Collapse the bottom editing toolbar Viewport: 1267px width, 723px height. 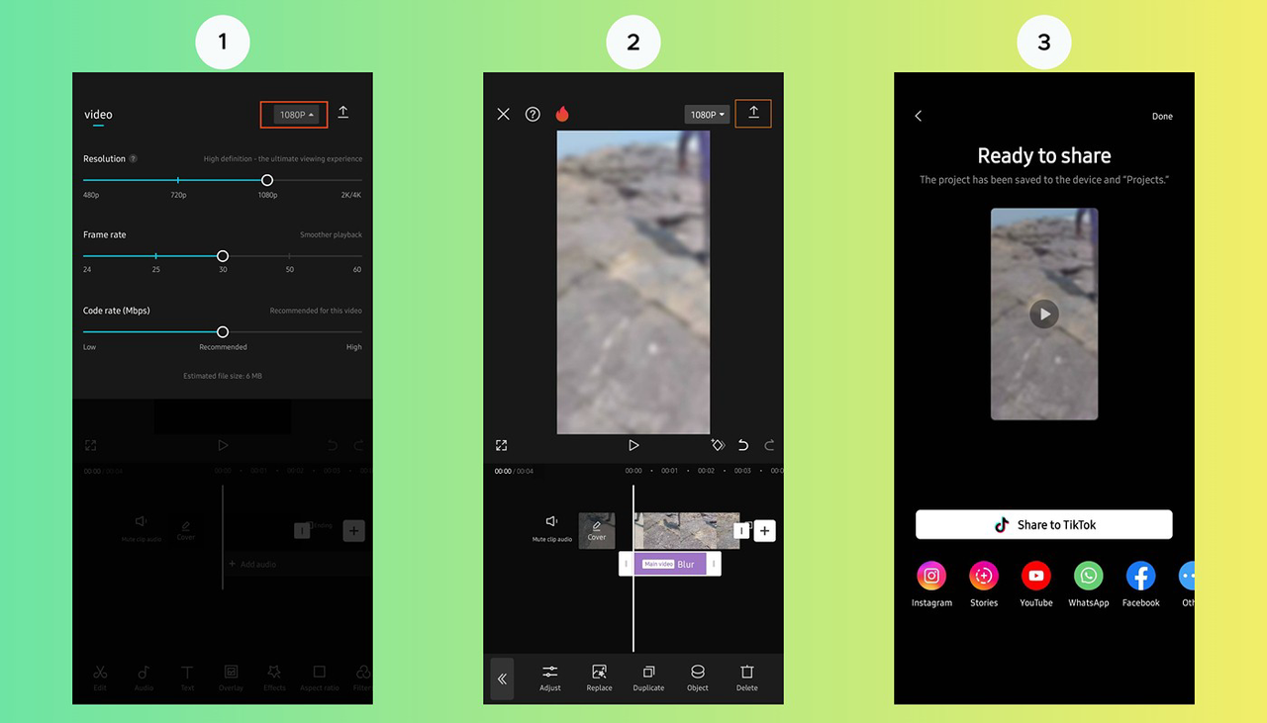pos(502,678)
